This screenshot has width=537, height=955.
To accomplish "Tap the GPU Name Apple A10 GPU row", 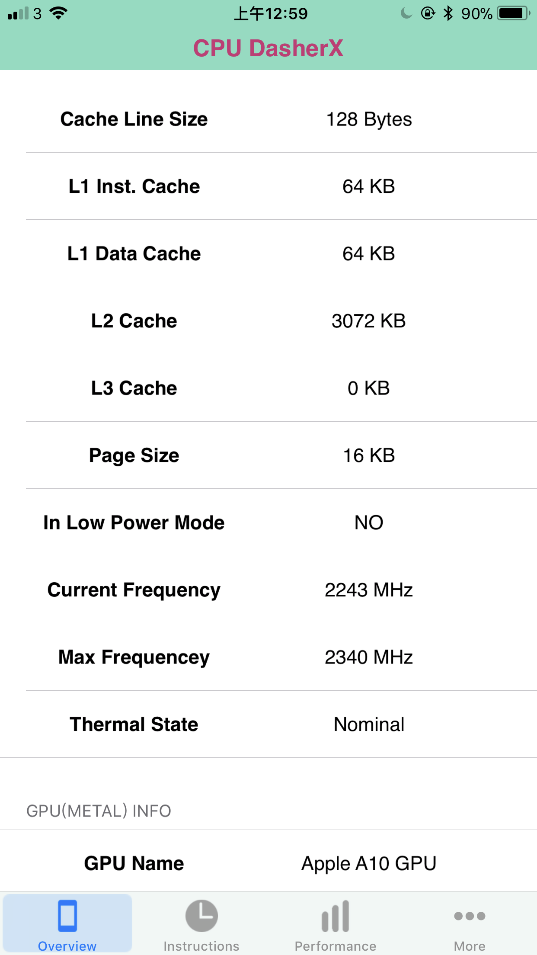I will (x=281, y=863).
